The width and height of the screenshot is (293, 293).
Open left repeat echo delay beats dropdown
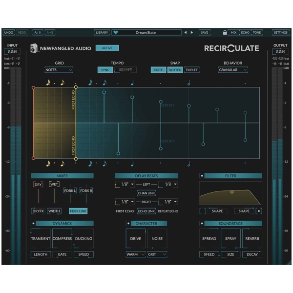[168, 185]
